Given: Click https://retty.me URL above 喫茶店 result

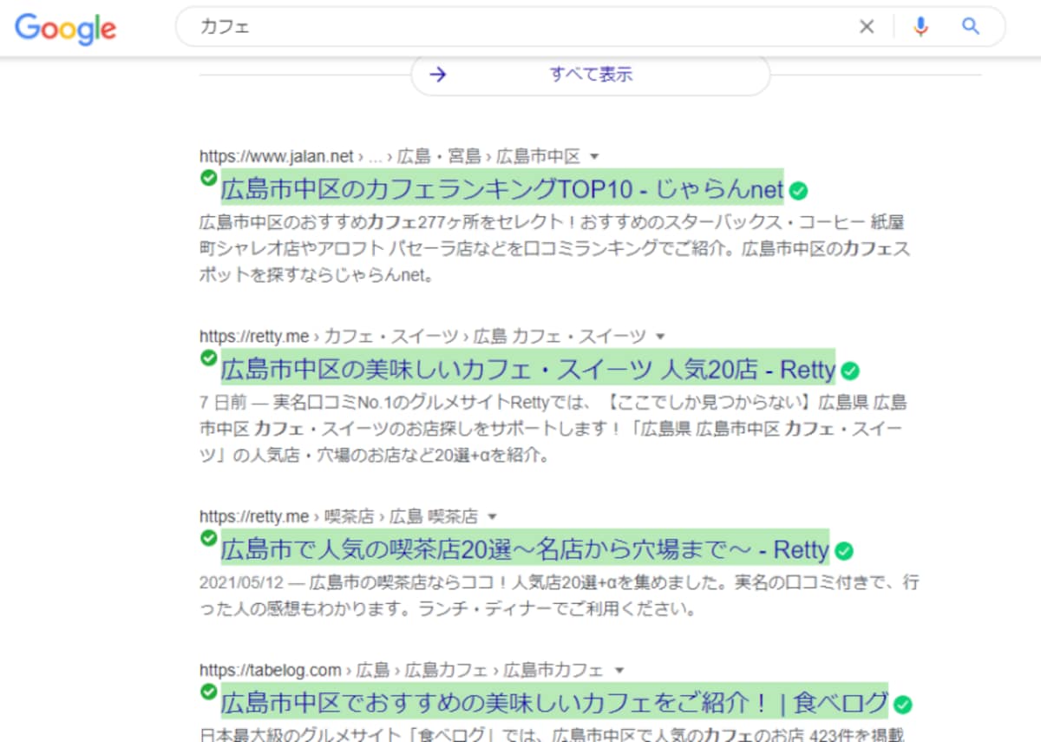Looking at the screenshot, I should click(254, 517).
